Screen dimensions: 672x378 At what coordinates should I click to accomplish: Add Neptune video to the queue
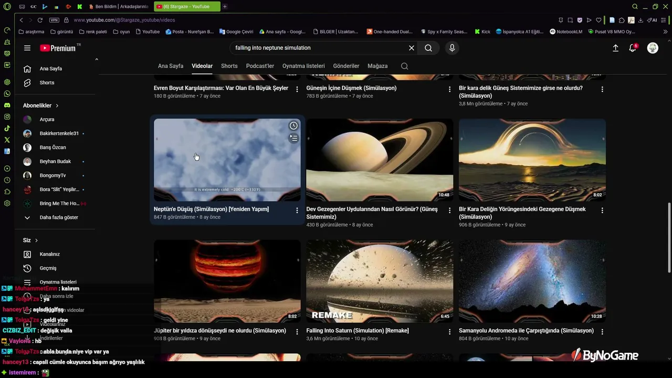click(293, 138)
